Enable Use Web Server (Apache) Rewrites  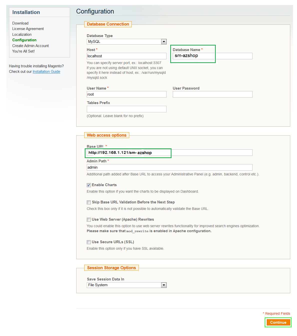89,220
